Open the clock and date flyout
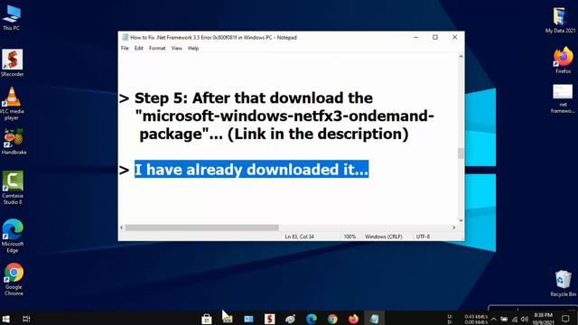The height and width of the screenshot is (325, 578). (x=543, y=319)
